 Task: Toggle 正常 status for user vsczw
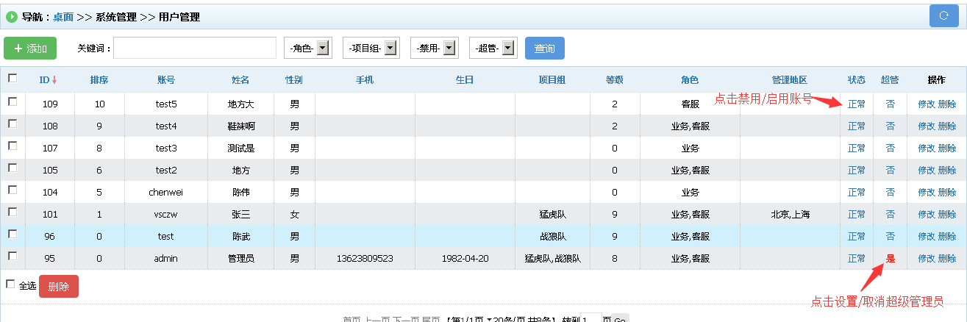857,215
